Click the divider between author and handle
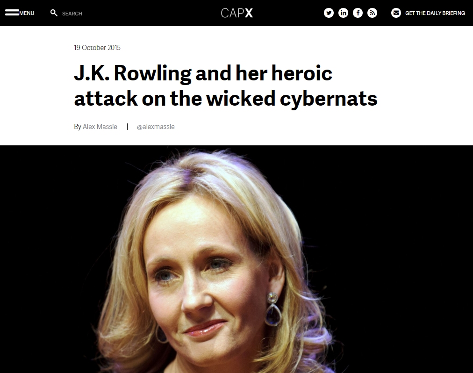The height and width of the screenshot is (373, 473). point(127,127)
